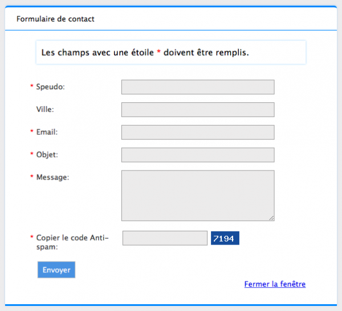Focus the Ville text field
Image resolution: width=342 pixels, height=311 pixels.
[198, 110]
